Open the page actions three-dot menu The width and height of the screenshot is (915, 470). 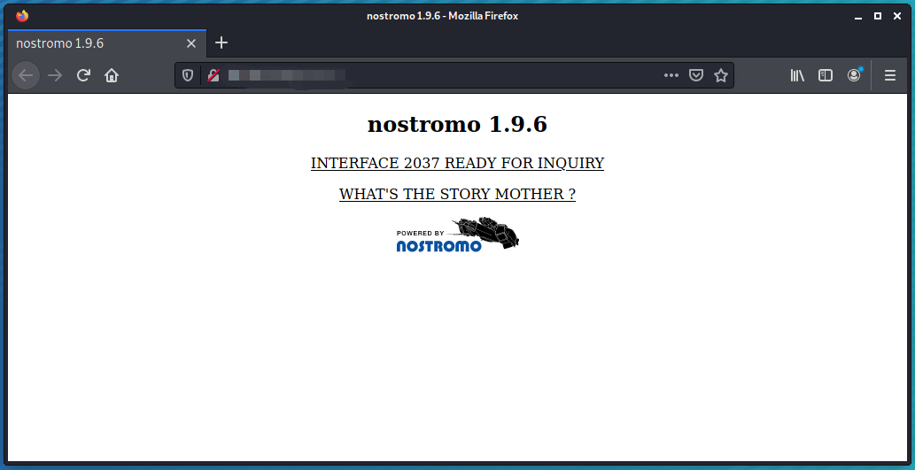point(671,75)
